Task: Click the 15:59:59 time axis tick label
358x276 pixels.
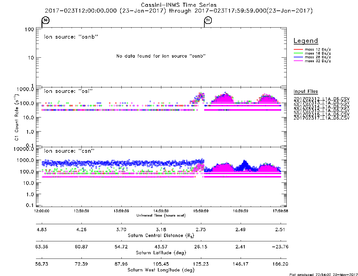Action: pos(201,211)
